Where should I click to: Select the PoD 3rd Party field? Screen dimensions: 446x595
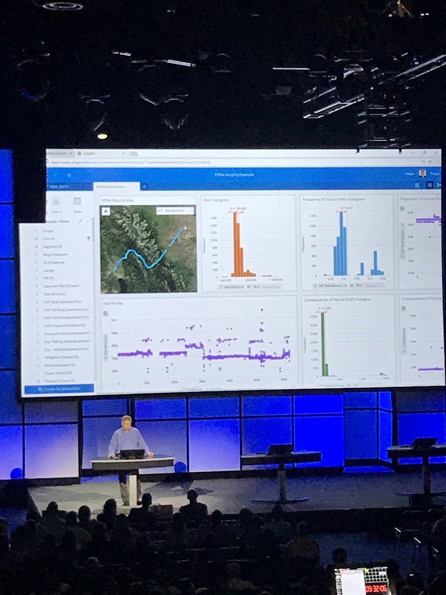tap(66, 317)
